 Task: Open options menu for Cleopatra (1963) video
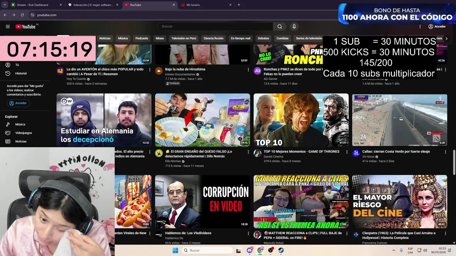click(445, 233)
